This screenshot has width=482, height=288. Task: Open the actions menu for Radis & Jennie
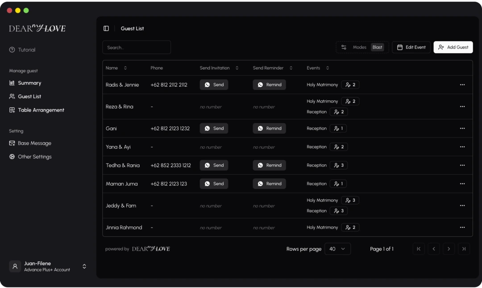(462, 84)
